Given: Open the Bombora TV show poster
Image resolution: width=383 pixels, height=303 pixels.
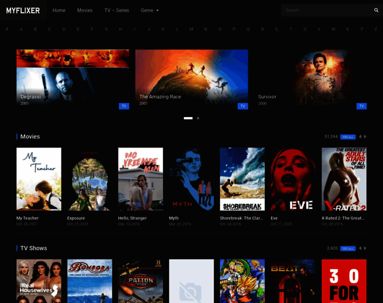Looking at the screenshot, I should pyautogui.click(x=90, y=281).
